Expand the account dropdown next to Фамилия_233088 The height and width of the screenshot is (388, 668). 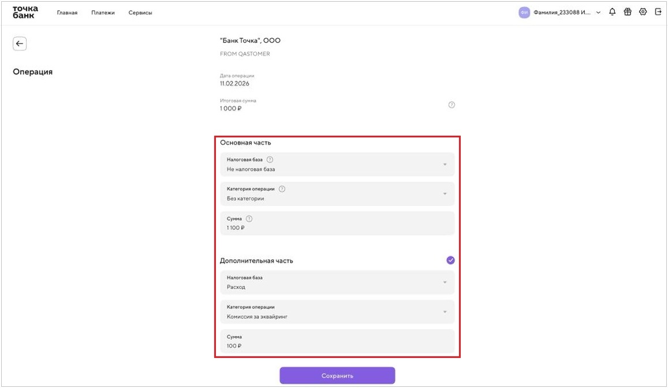598,12
